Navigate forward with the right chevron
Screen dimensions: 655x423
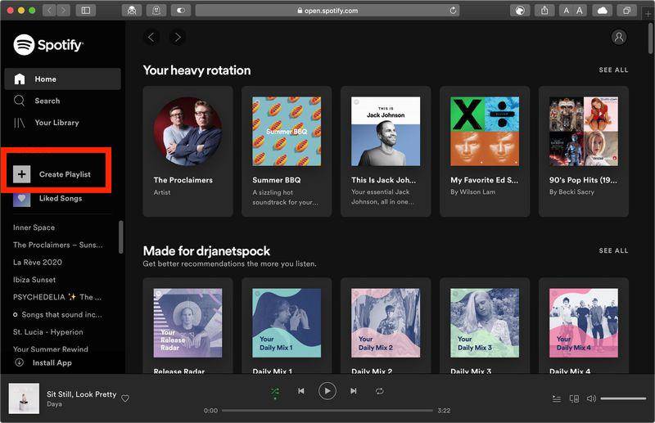click(178, 37)
